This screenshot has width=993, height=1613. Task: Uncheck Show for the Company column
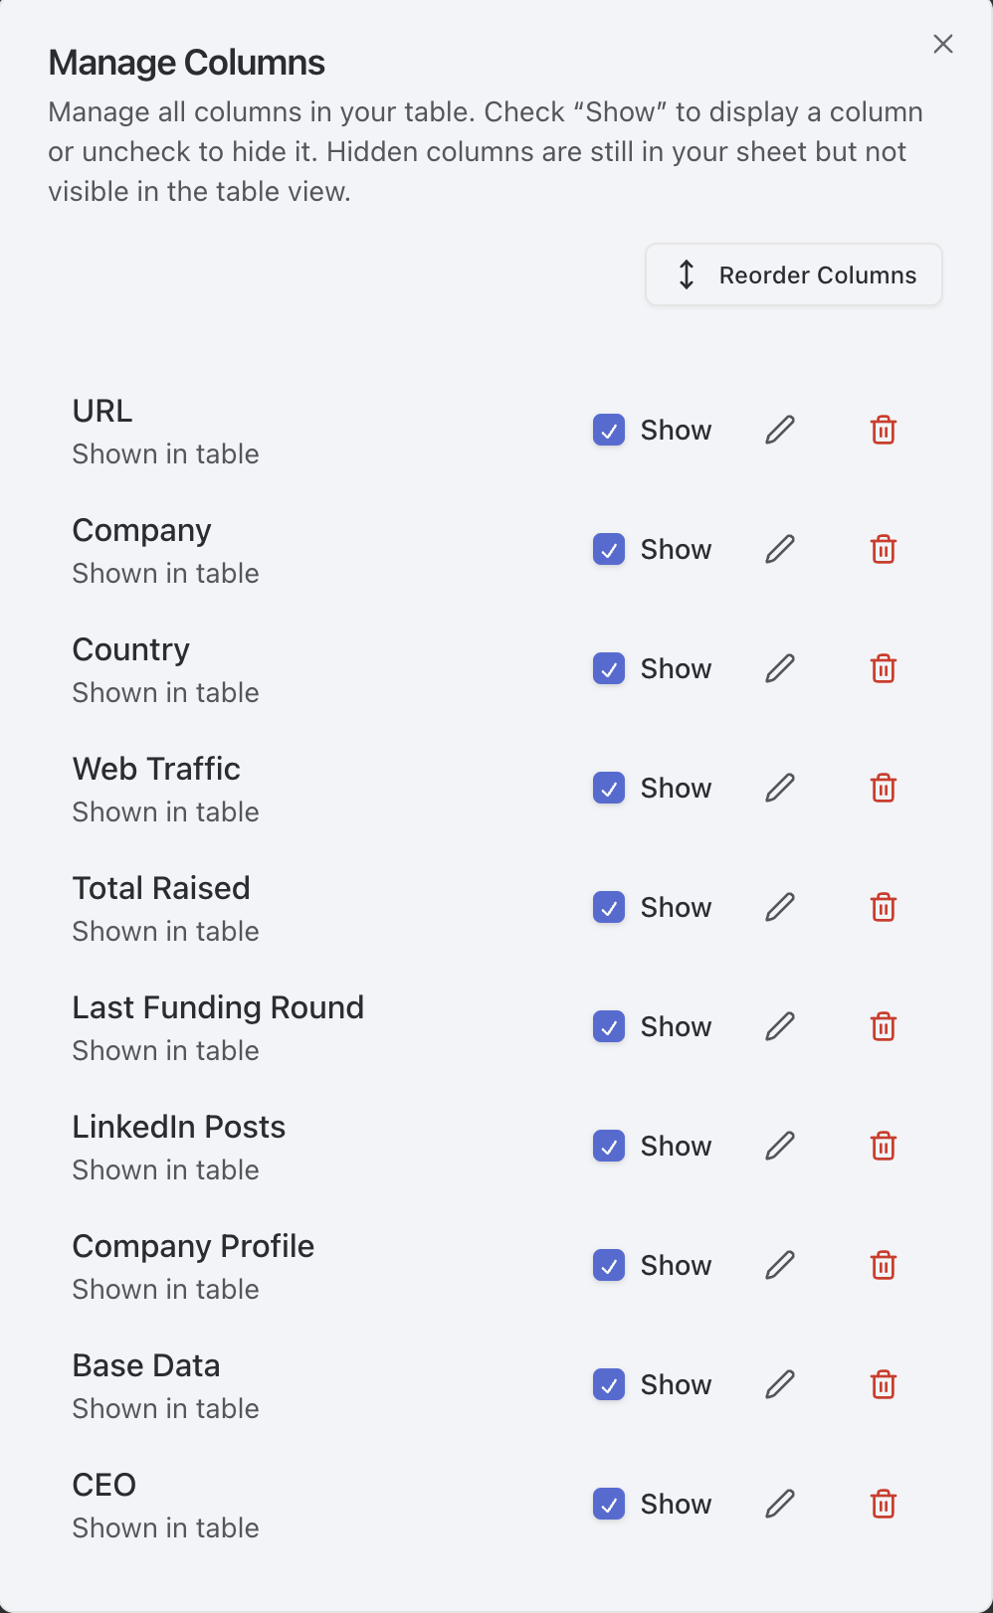pos(608,549)
